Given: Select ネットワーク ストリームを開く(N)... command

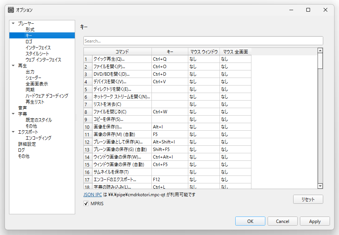Looking at the screenshot, I should [122, 97].
